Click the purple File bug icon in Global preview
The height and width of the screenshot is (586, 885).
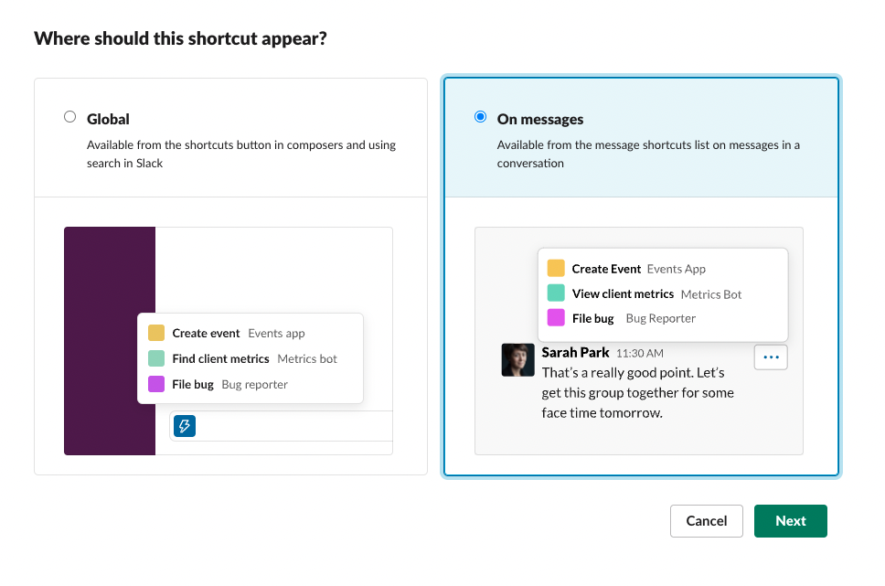pos(156,385)
